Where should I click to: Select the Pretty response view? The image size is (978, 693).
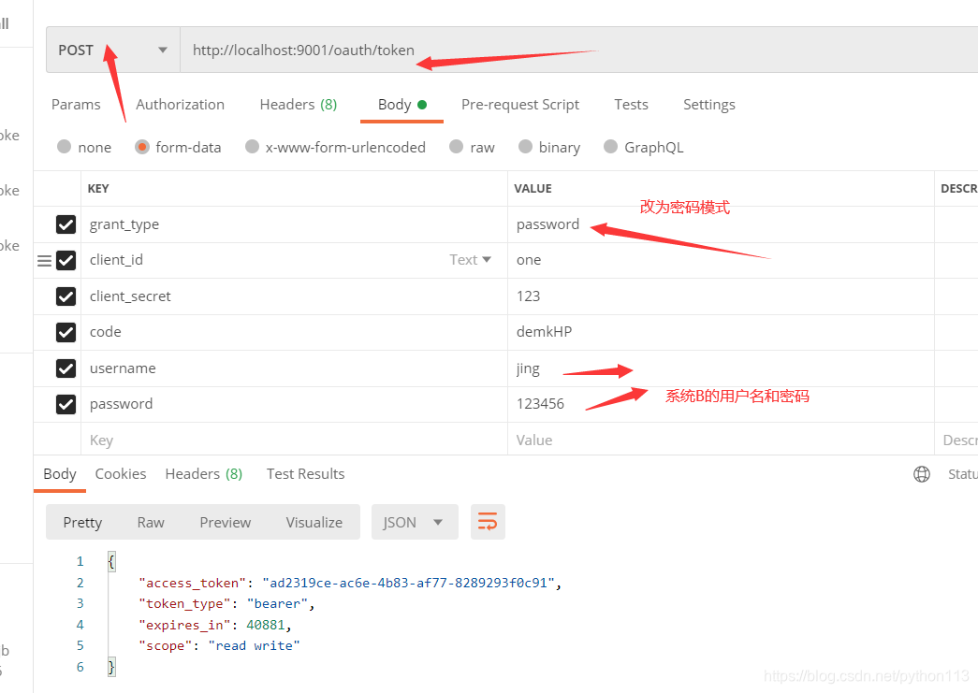tap(82, 522)
